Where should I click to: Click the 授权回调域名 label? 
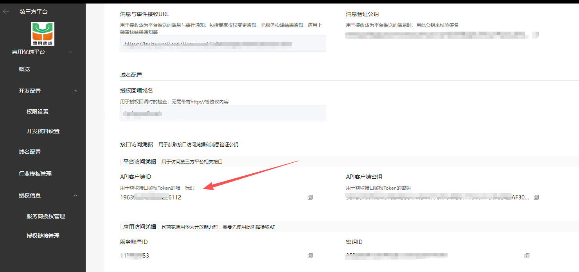click(x=137, y=91)
